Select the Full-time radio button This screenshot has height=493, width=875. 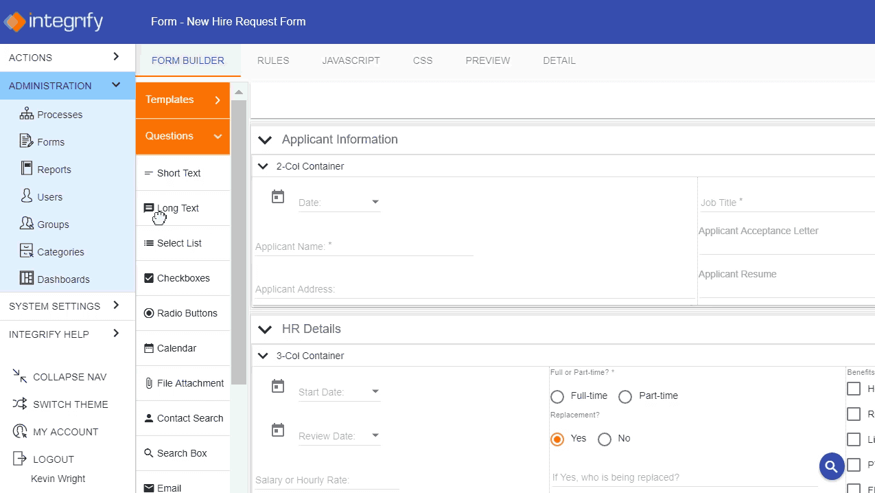tap(557, 396)
